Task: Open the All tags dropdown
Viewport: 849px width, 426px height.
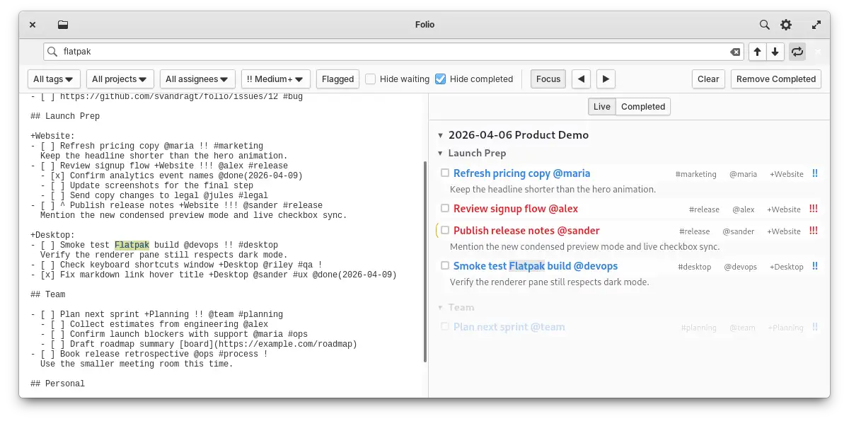Action: [x=54, y=79]
